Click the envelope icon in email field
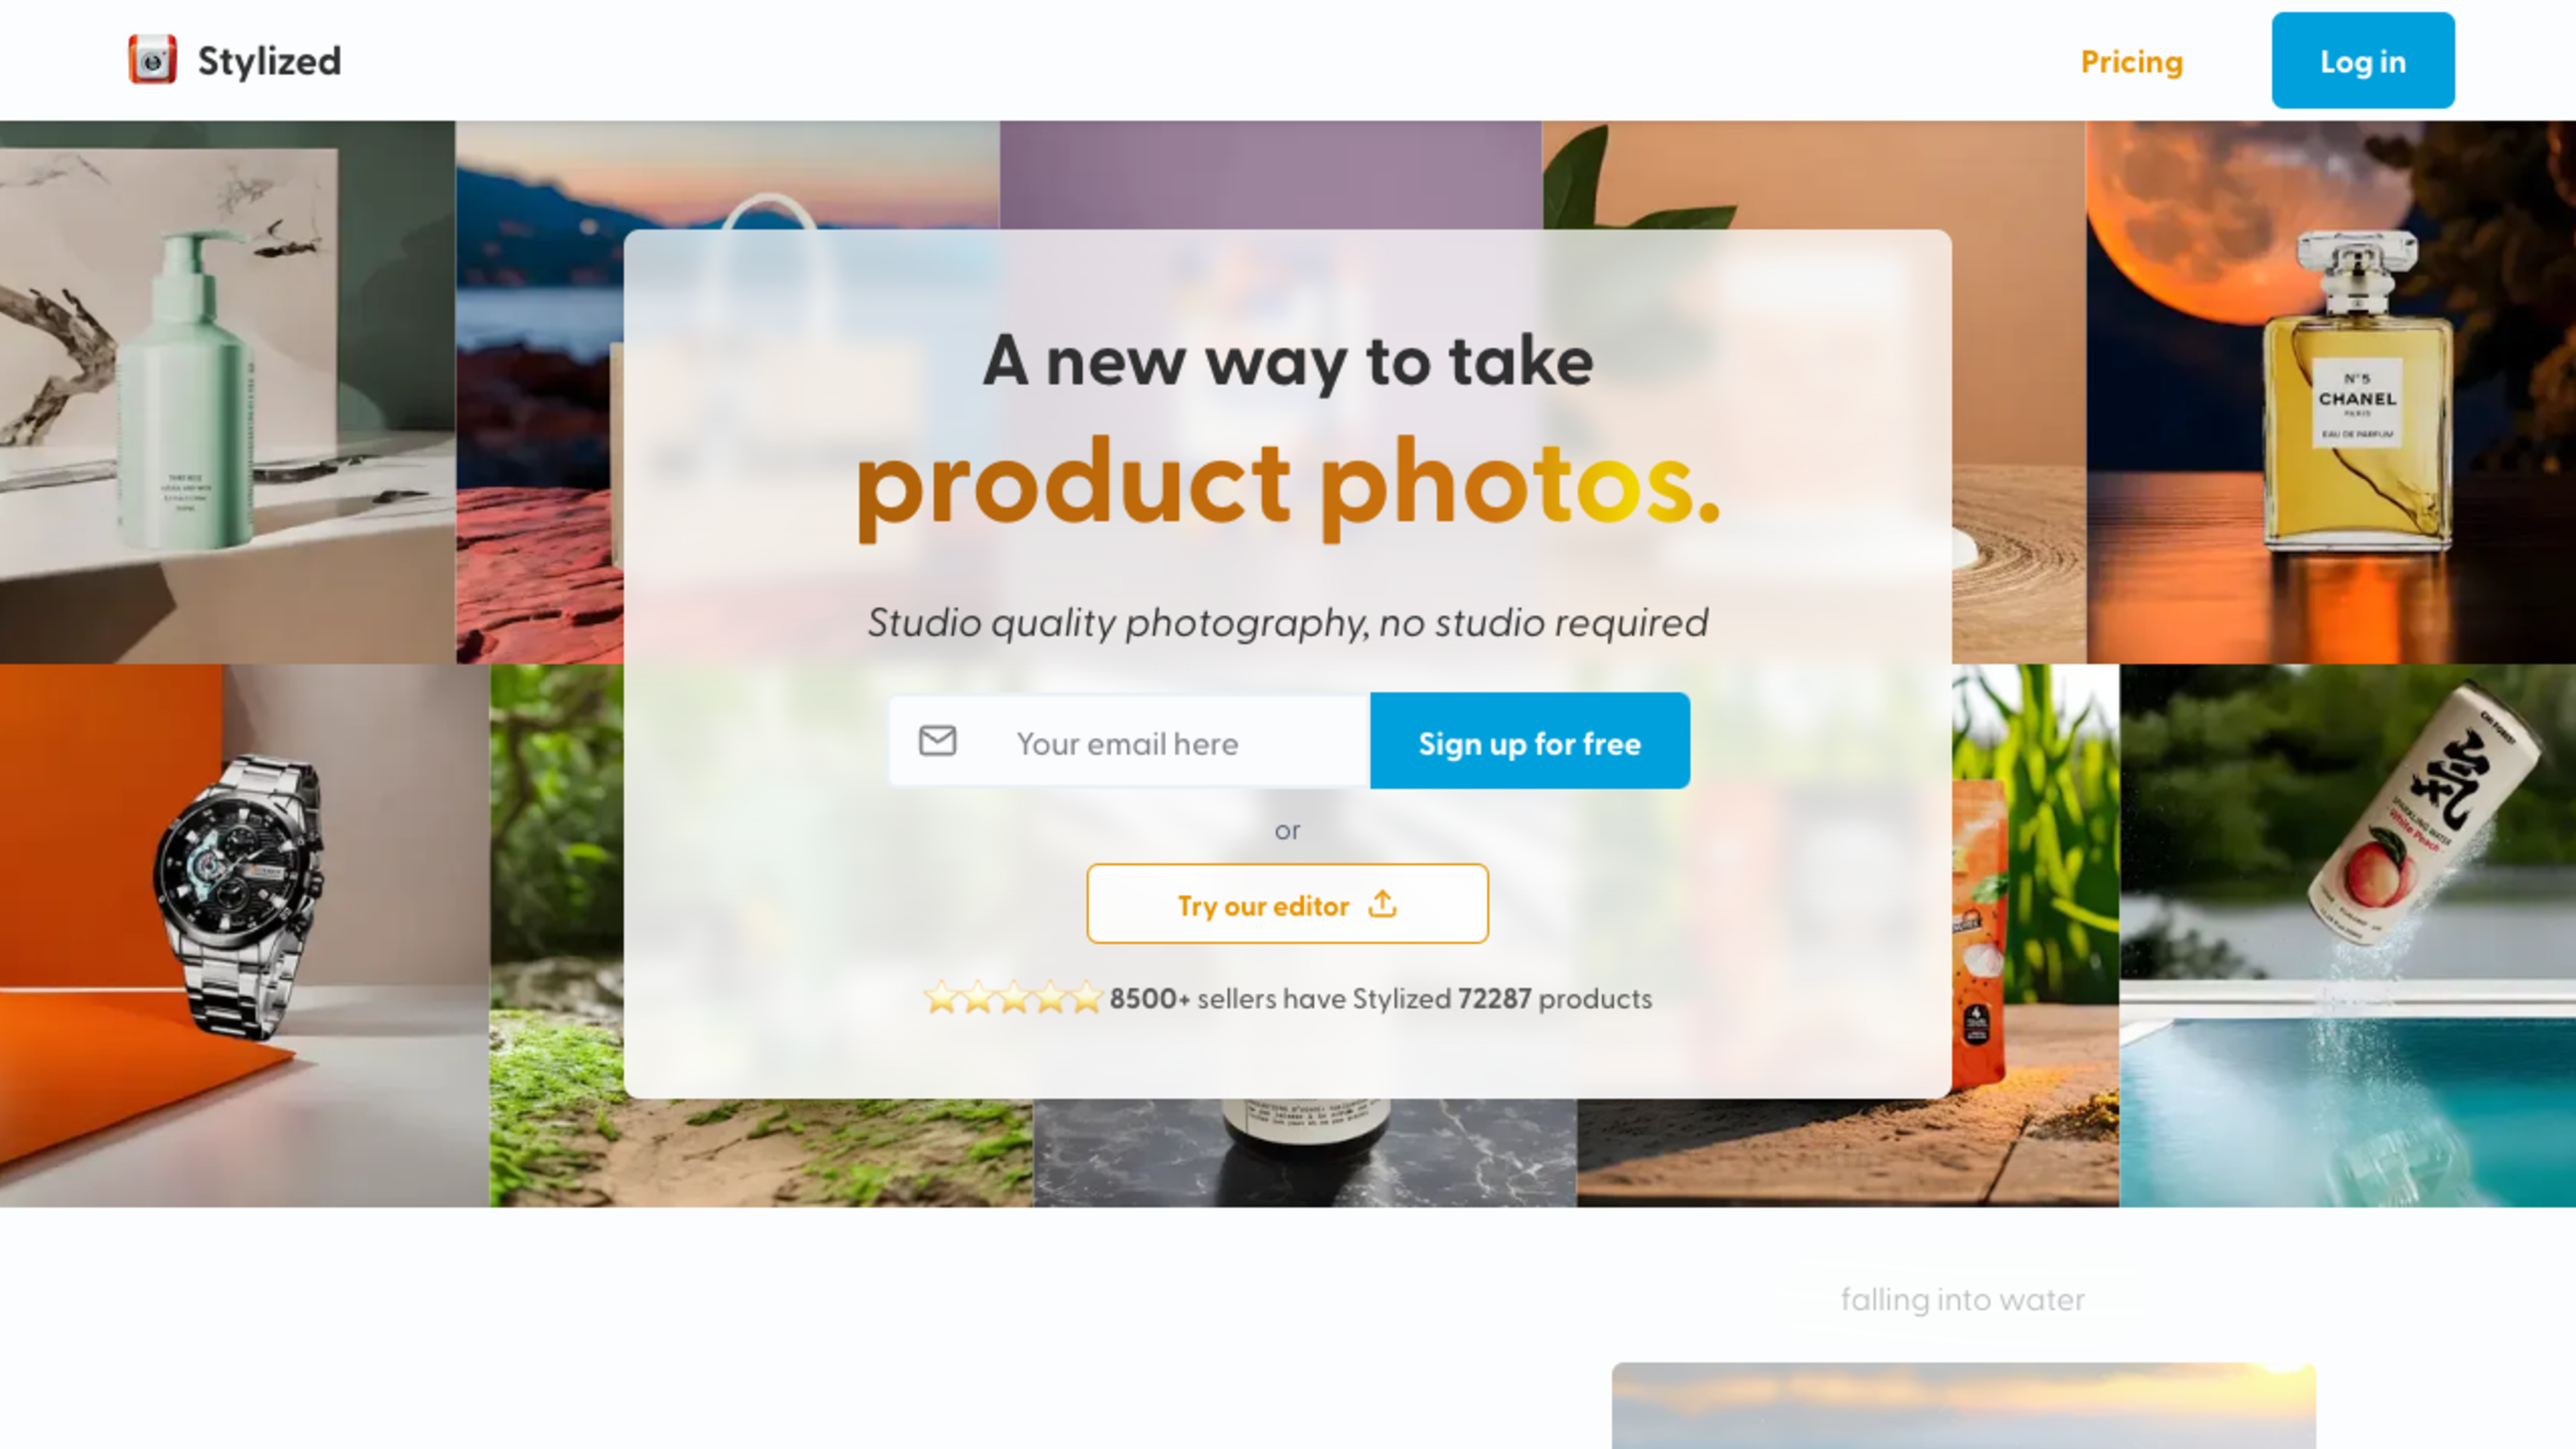The height and width of the screenshot is (1449, 2576). (937, 741)
